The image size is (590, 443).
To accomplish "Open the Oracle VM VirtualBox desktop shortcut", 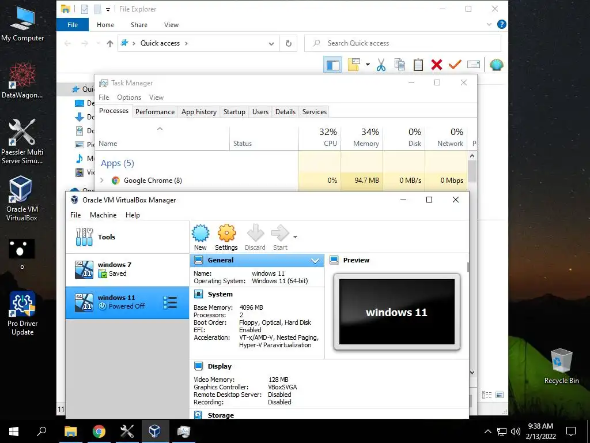I will [x=21, y=198].
